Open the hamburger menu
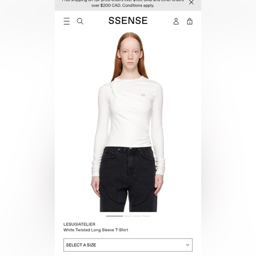 pos(67,21)
